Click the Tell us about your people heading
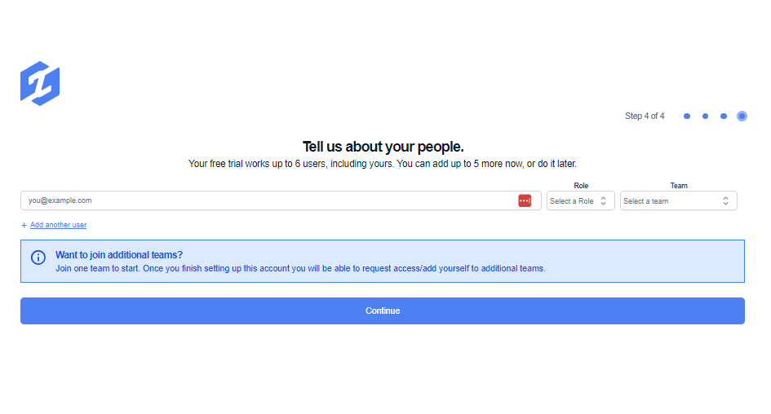The height and width of the screenshot is (414, 771). pos(383,147)
